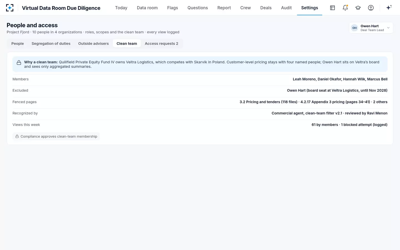Expand the Owen Hart role switcher chevron

pos(388,28)
